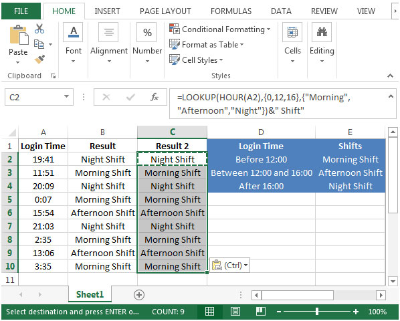Open the Number format group button
The height and width of the screenshot is (321, 400).
coord(146,32)
